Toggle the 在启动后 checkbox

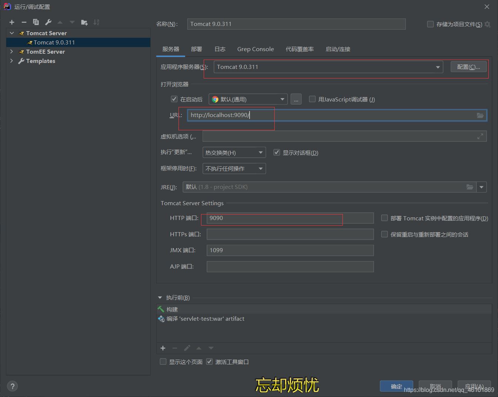click(x=174, y=99)
